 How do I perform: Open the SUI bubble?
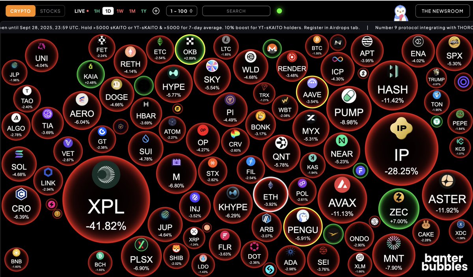(146, 149)
